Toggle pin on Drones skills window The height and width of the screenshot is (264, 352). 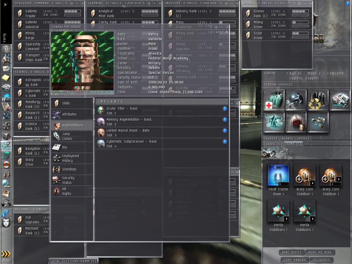click(x=299, y=3)
